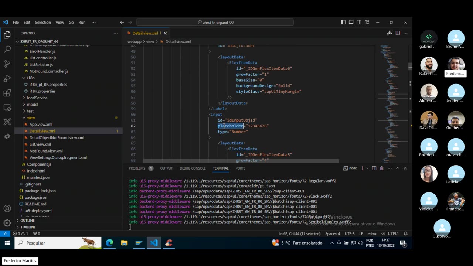Open terminal panel more actions ellipsis
The width and height of the screenshot is (473, 266).
[389, 168]
